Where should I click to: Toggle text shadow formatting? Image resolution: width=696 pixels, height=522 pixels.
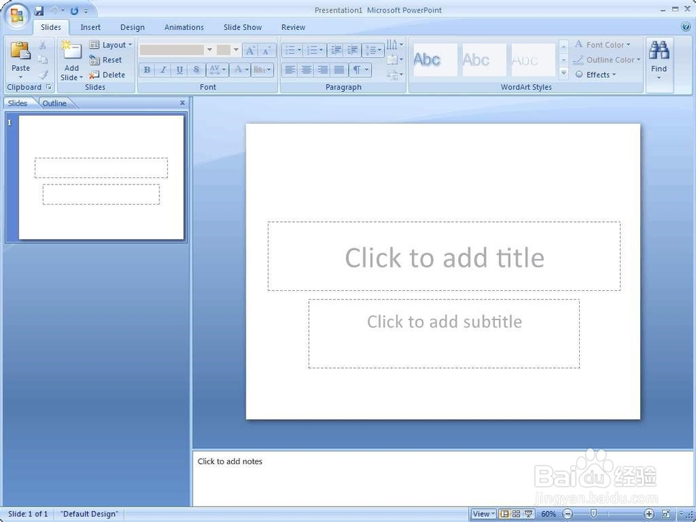coord(196,70)
